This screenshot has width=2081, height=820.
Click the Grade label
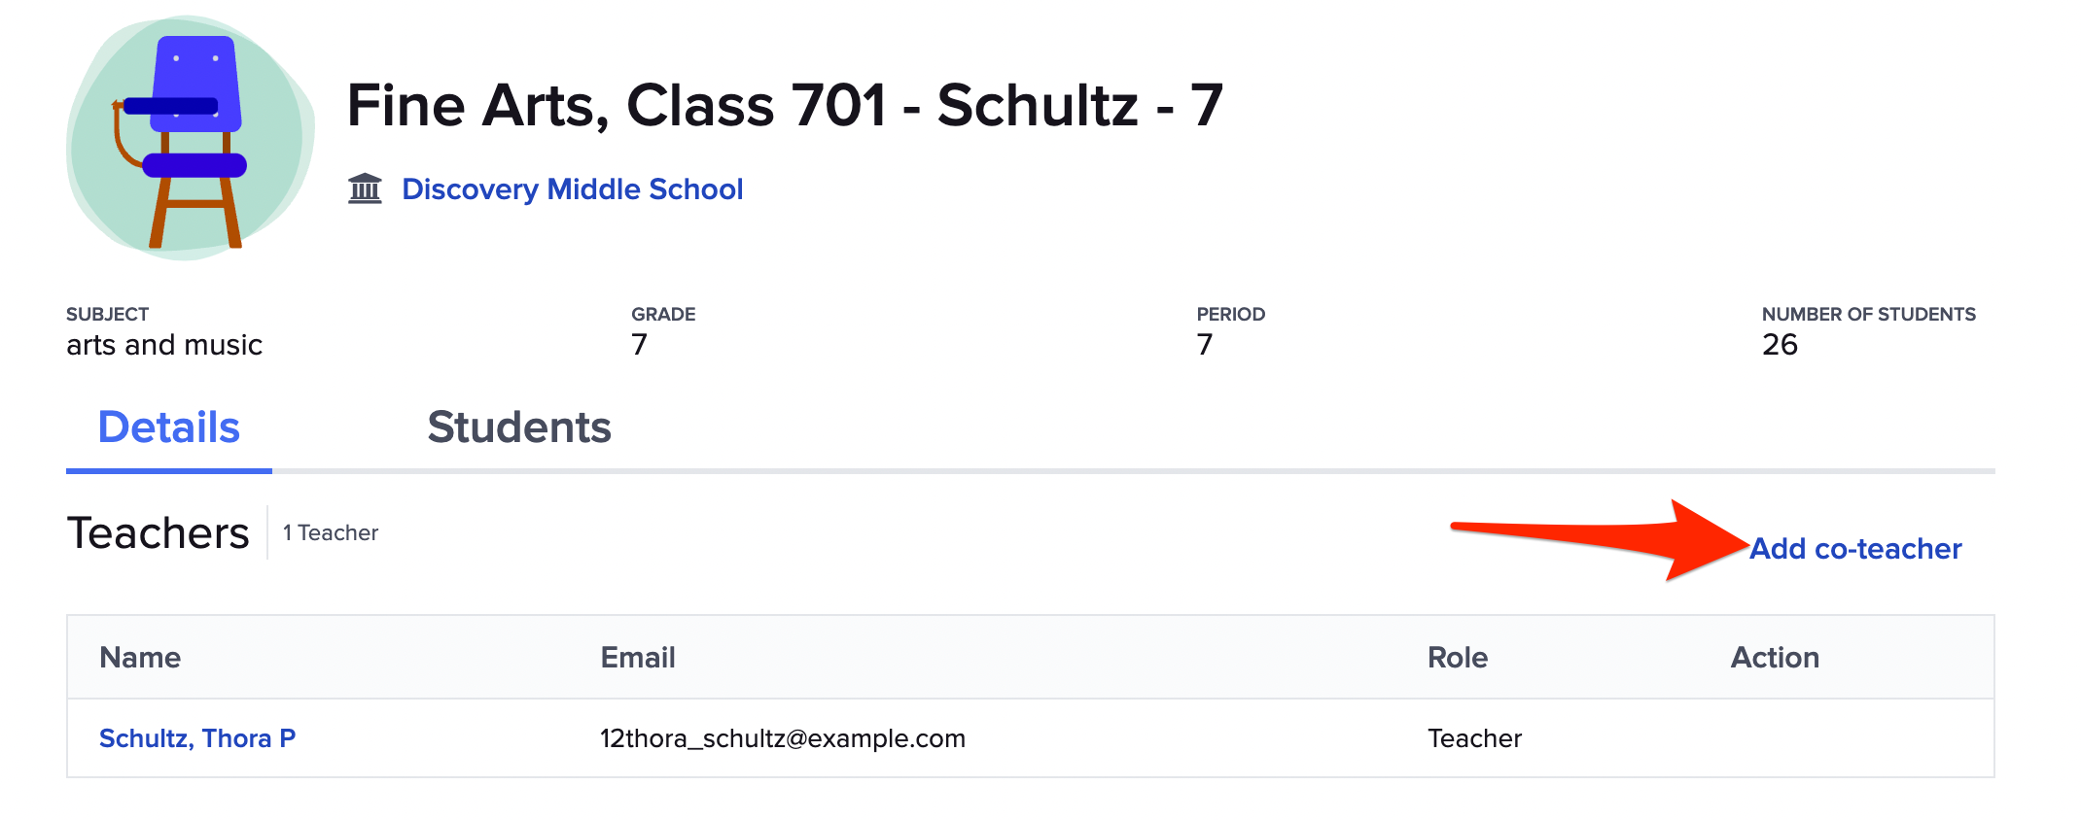pyautogui.click(x=663, y=314)
